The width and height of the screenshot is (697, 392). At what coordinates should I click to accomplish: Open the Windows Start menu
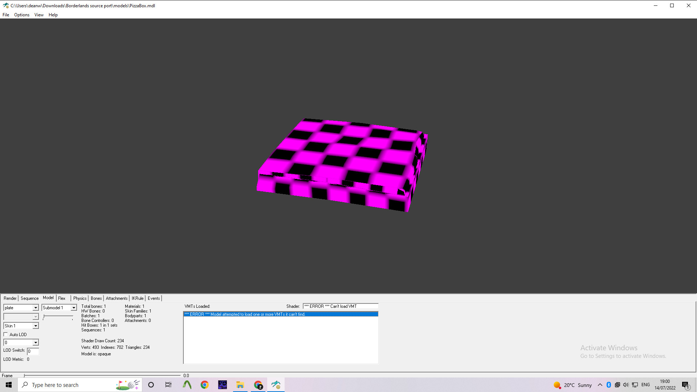9,385
